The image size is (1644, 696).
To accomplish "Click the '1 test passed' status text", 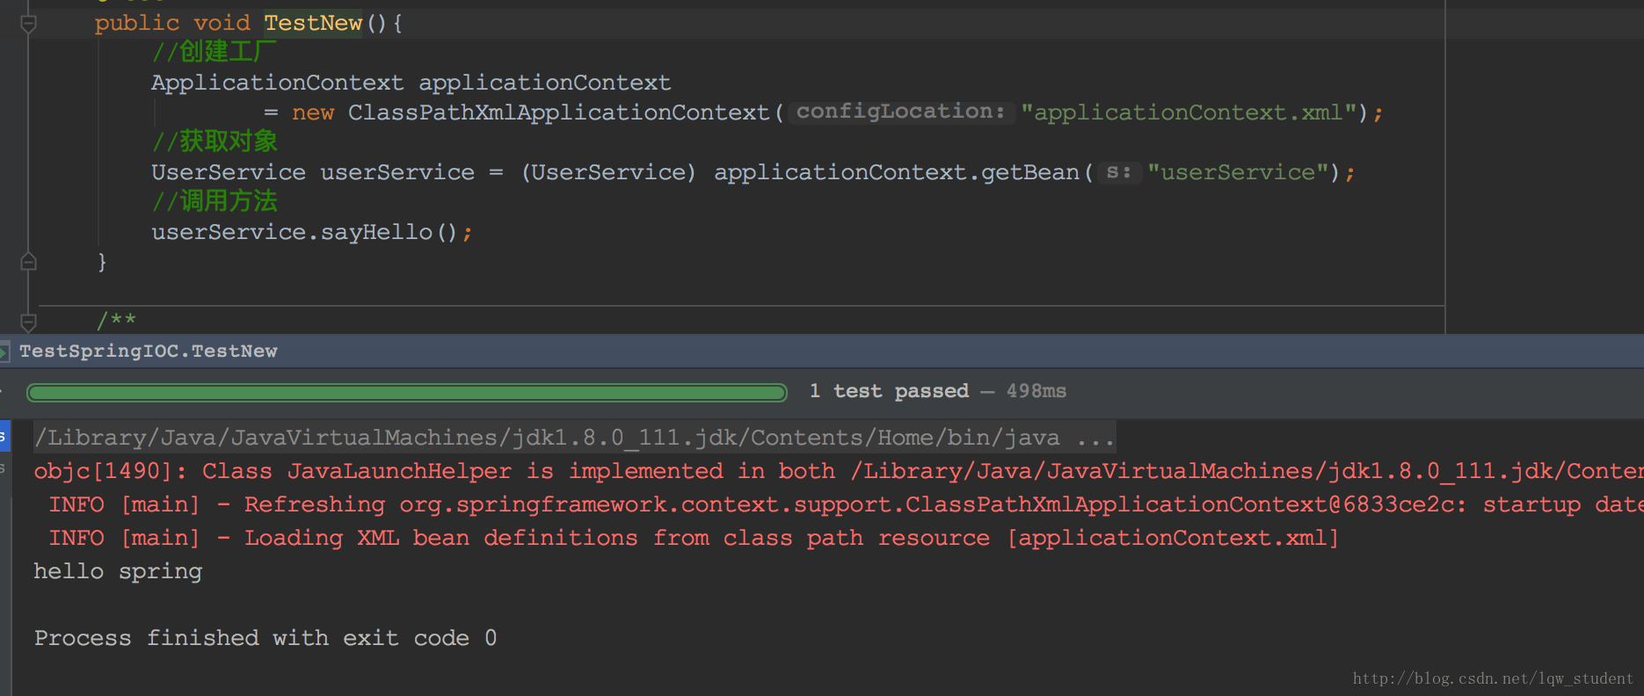I will (889, 391).
